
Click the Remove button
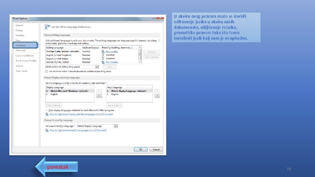152,52
